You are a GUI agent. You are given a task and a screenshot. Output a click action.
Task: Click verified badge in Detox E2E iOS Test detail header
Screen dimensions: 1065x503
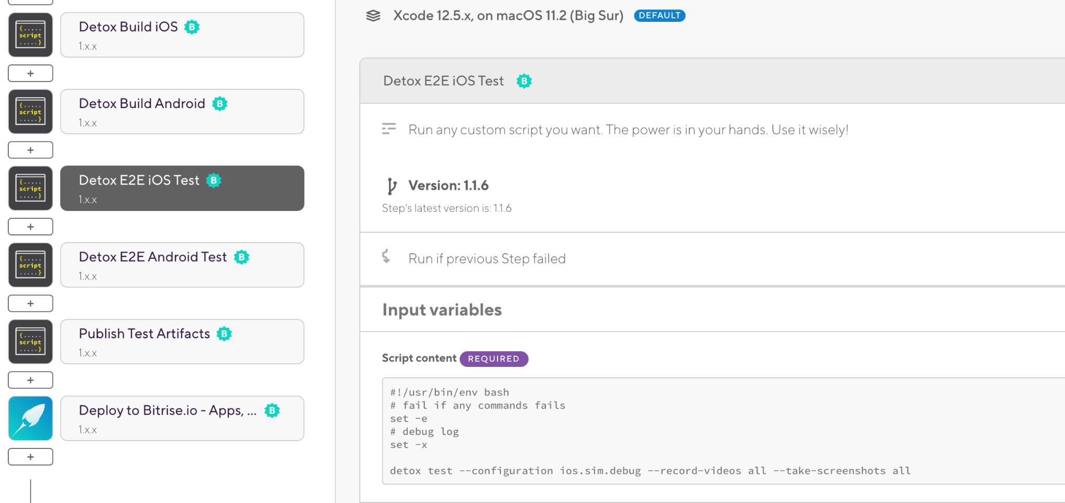[x=524, y=81]
